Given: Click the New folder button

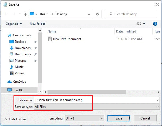Looking at the screenshot, I should pos(38,24).
